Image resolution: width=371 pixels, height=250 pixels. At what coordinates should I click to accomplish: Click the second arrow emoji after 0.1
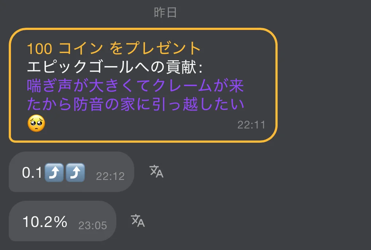click(75, 172)
